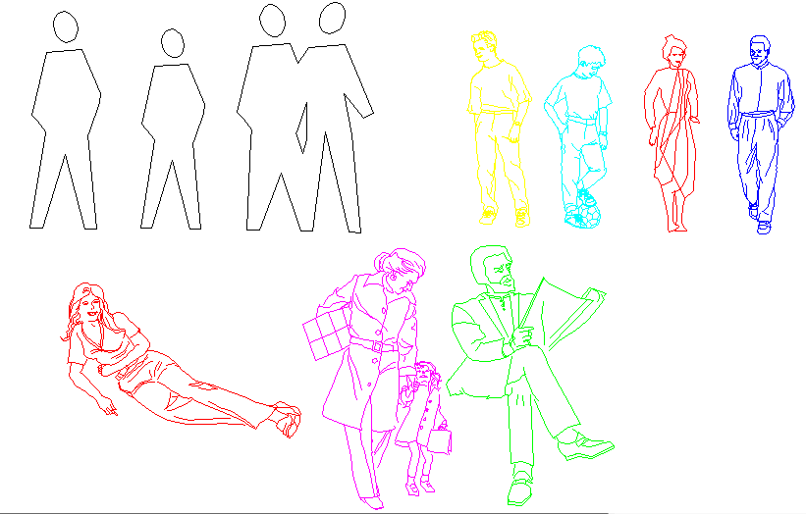Select the cyan man with soccer ball
The height and width of the screenshot is (514, 806).
(x=578, y=136)
